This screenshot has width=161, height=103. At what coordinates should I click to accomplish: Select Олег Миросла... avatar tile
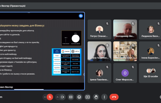pyautogui.click(x=125, y=73)
